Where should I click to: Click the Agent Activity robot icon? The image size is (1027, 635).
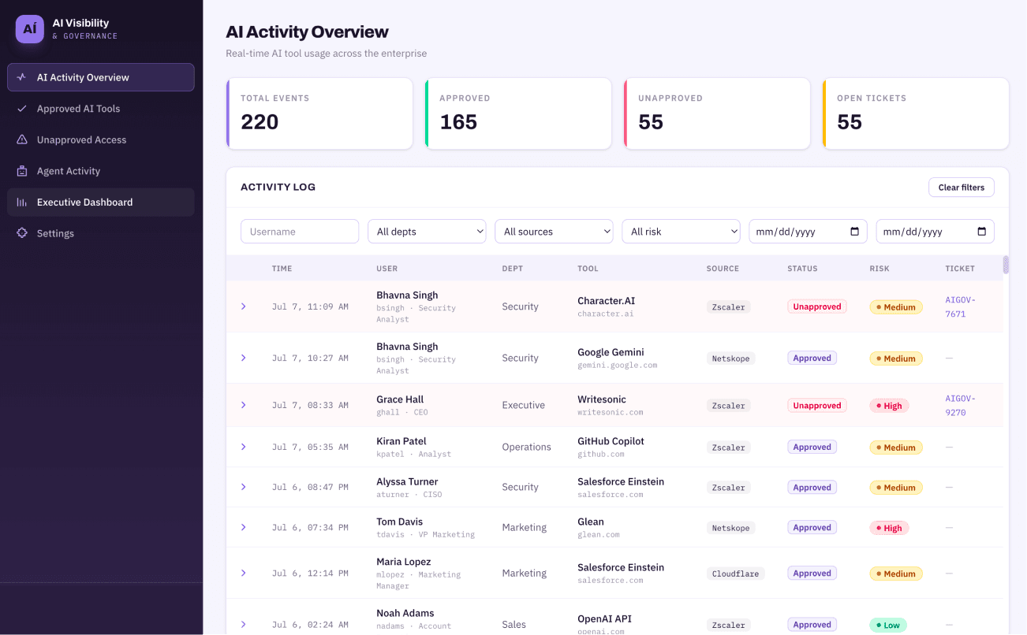point(21,171)
